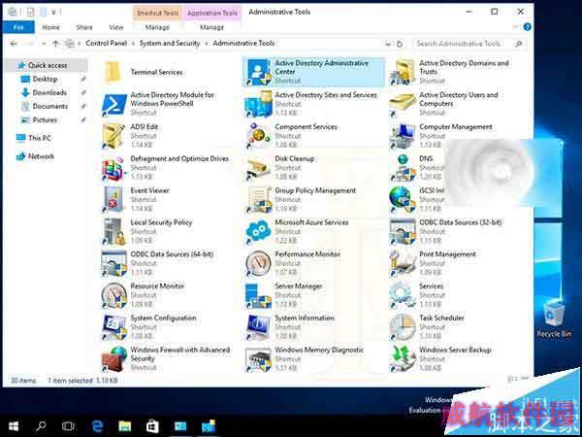Screen dimensions: 582x437
Task: Click the Local Security Policy icon
Action: (113, 232)
